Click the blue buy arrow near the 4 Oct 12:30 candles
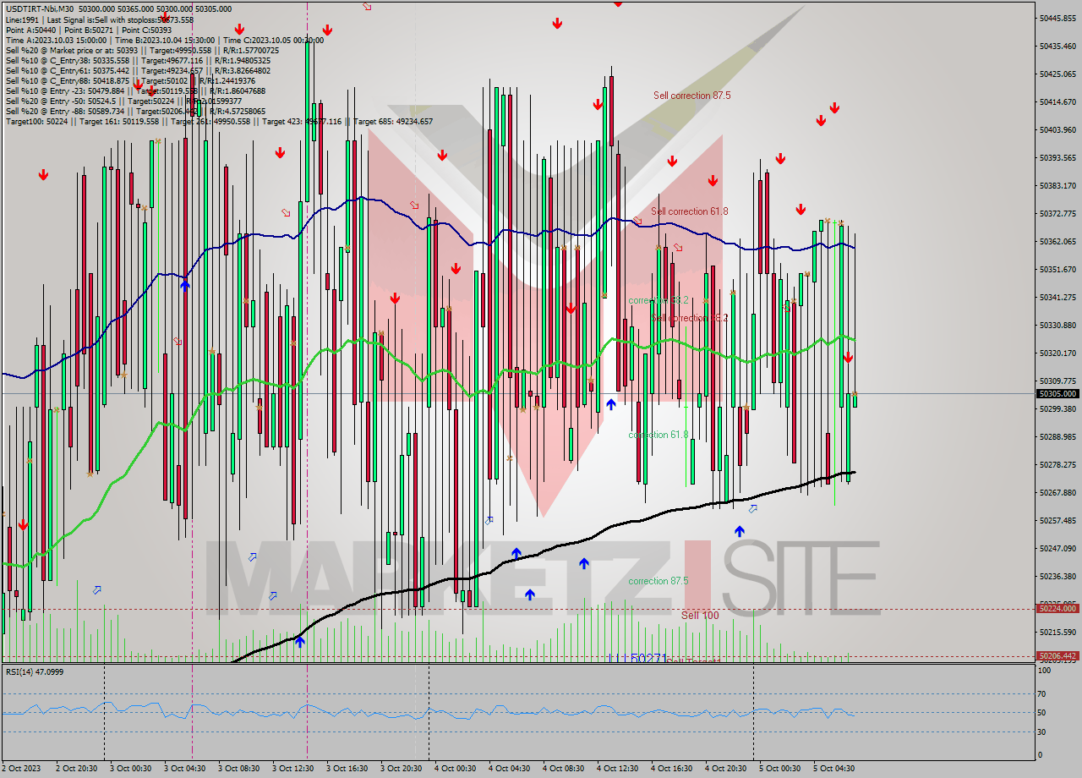Screen dimensions: 1082x778 [610, 405]
